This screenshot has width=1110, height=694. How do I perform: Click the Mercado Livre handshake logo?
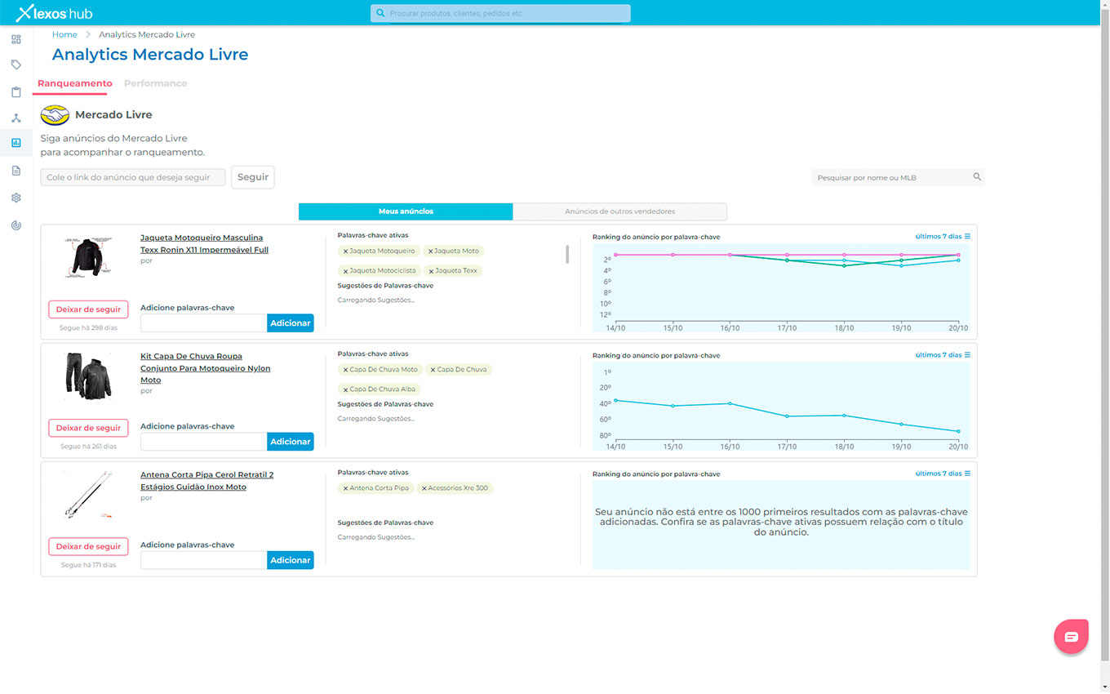[x=55, y=114]
